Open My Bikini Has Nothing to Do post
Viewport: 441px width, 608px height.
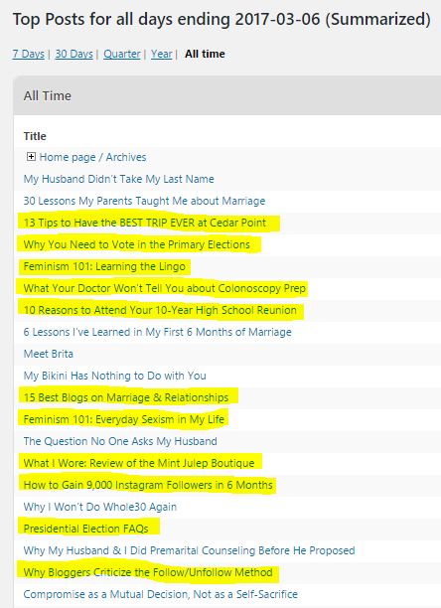114,376
